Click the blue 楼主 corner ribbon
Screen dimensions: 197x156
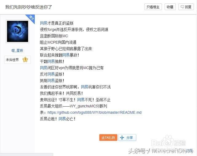click(31, 18)
